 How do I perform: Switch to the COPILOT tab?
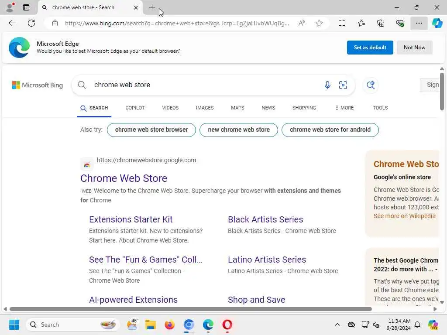coord(135,108)
